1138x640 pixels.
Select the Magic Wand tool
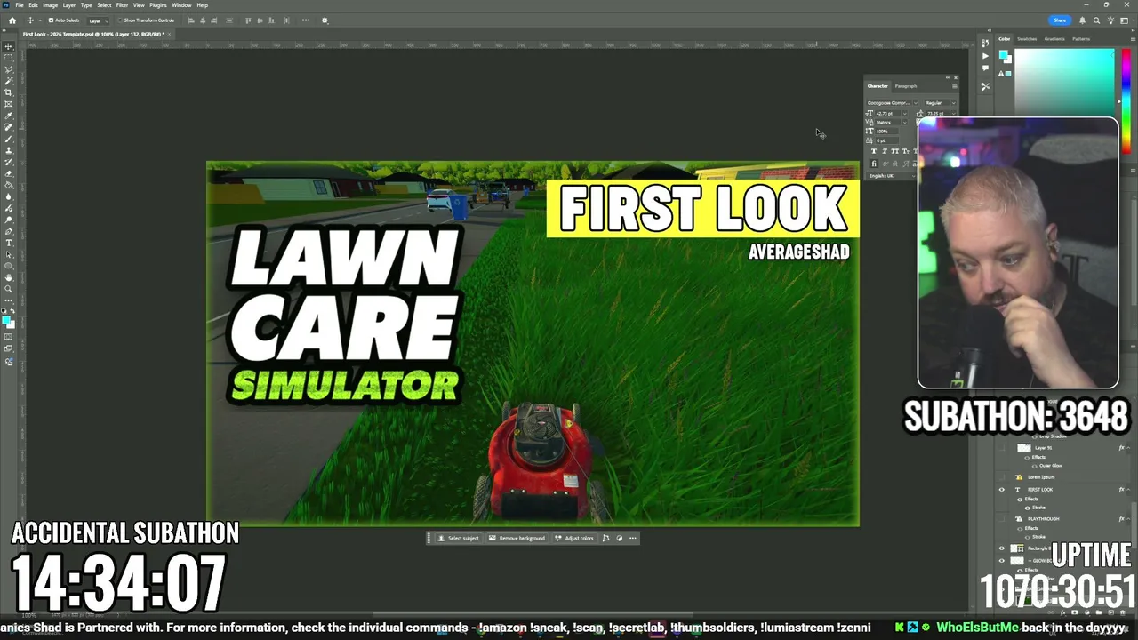tap(9, 81)
